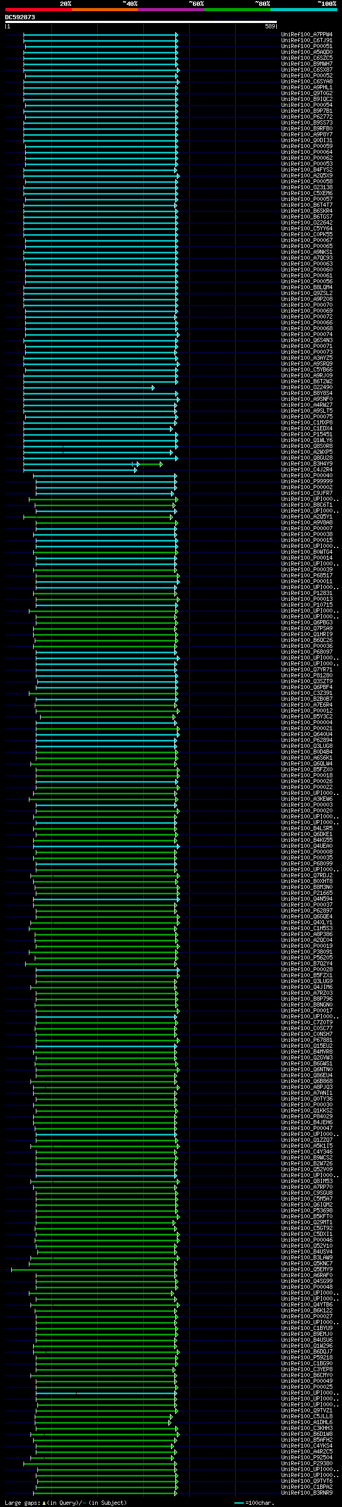Image resolution: width=342 pixels, height=1507 pixels.
Task: Open hit UniRef100_Q4YTB6
Action: (x=307, y=1304)
